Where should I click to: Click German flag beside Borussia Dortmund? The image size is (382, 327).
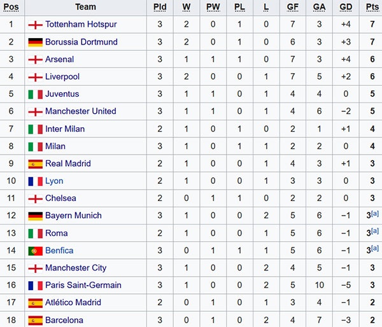click(x=35, y=42)
